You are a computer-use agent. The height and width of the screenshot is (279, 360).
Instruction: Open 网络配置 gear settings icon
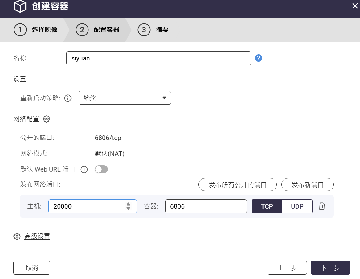(47, 119)
